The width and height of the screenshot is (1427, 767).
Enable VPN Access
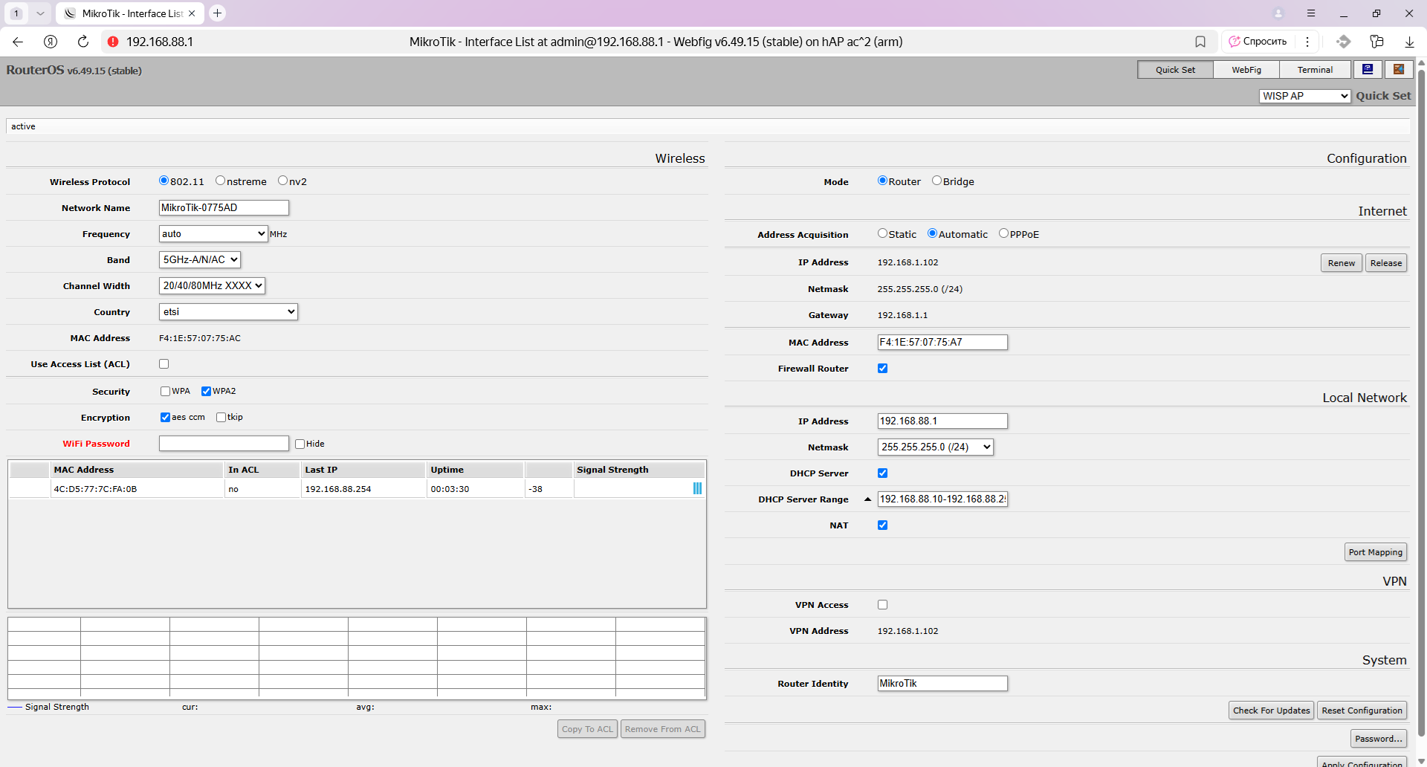pos(883,605)
